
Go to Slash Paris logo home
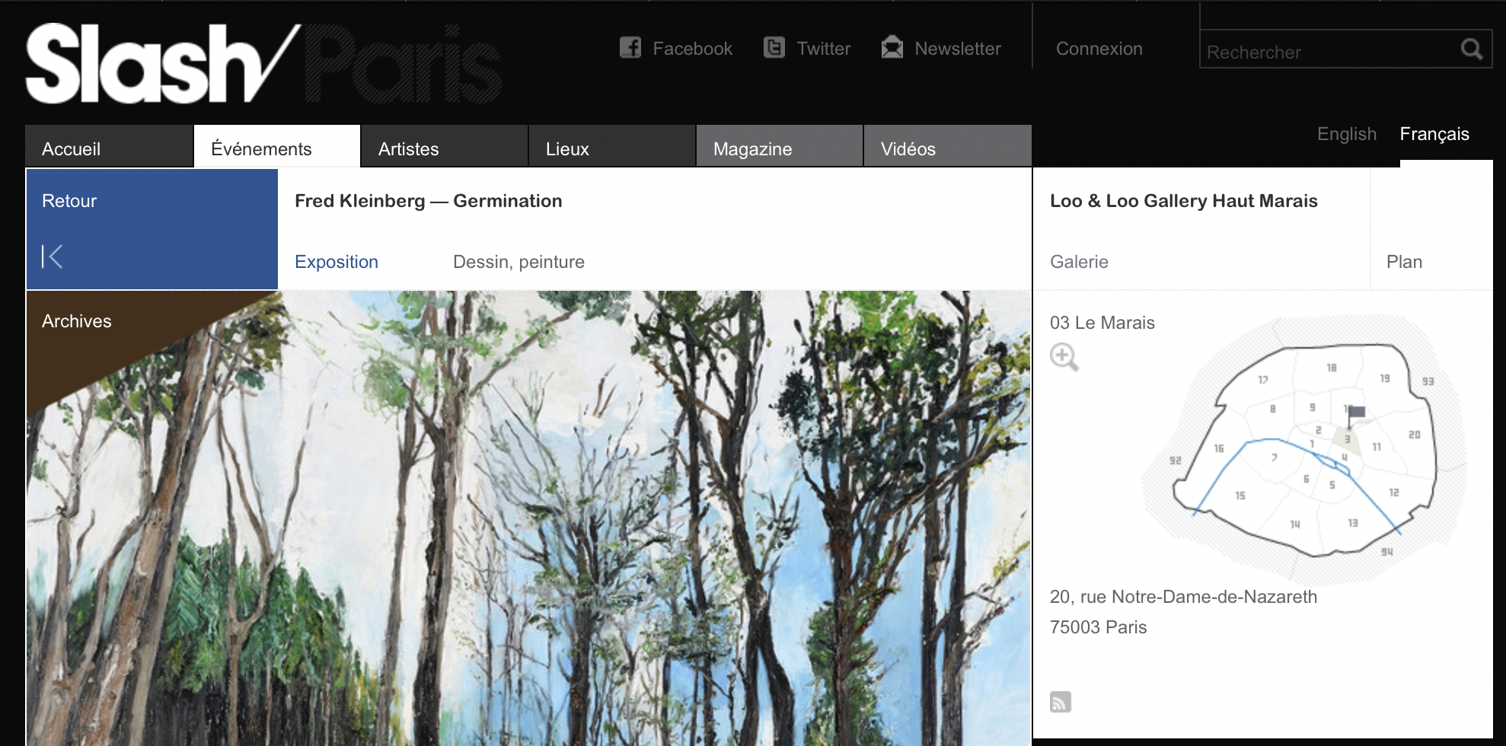(263, 64)
